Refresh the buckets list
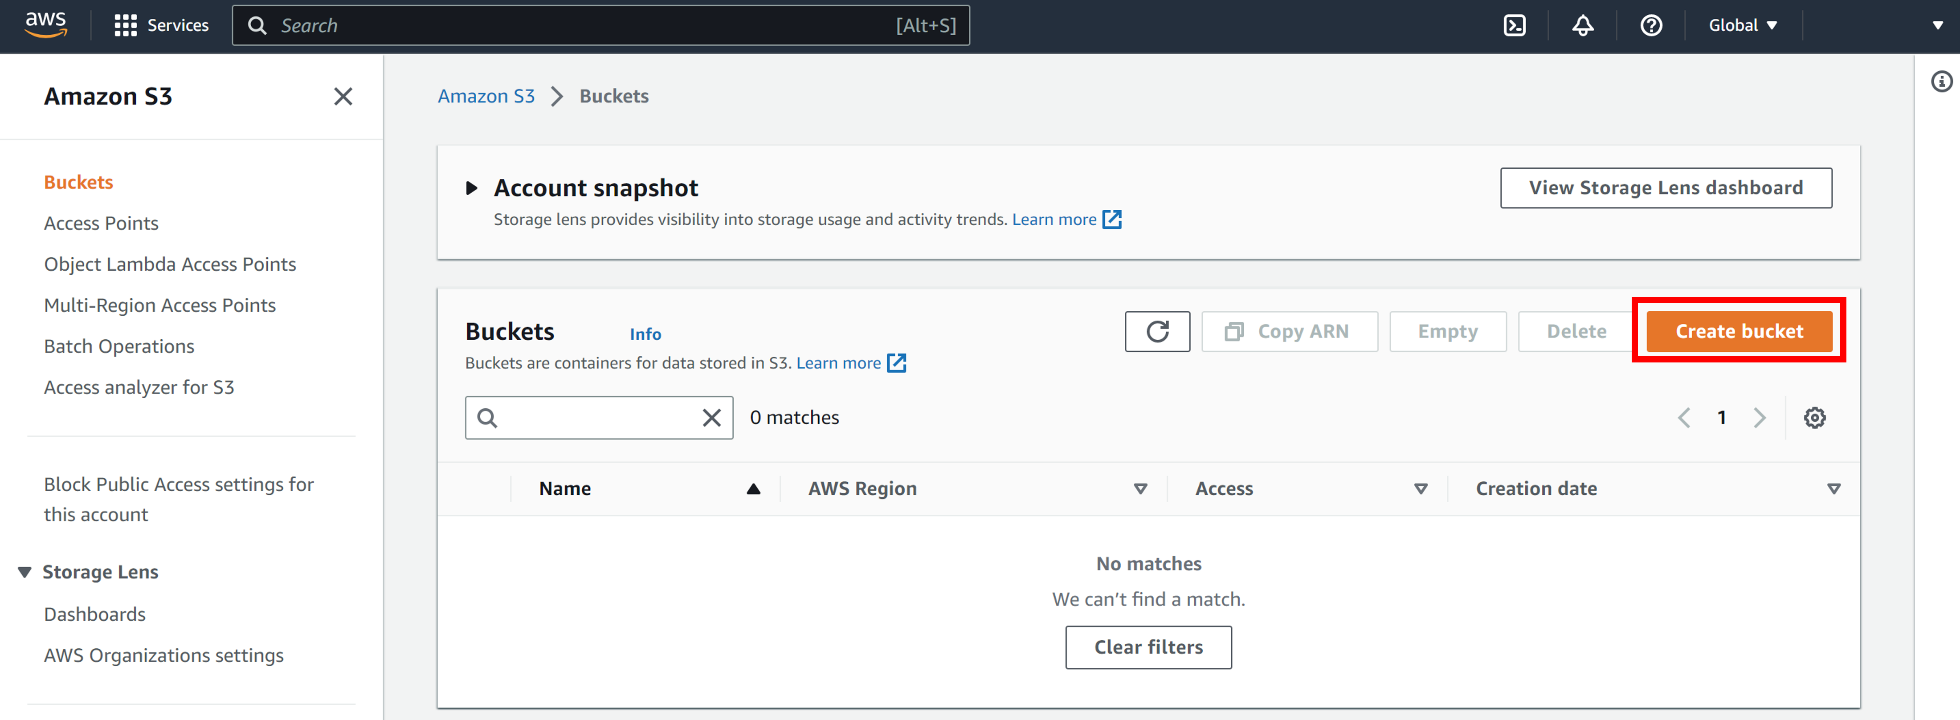Screen dimensions: 1960x720 point(1157,331)
